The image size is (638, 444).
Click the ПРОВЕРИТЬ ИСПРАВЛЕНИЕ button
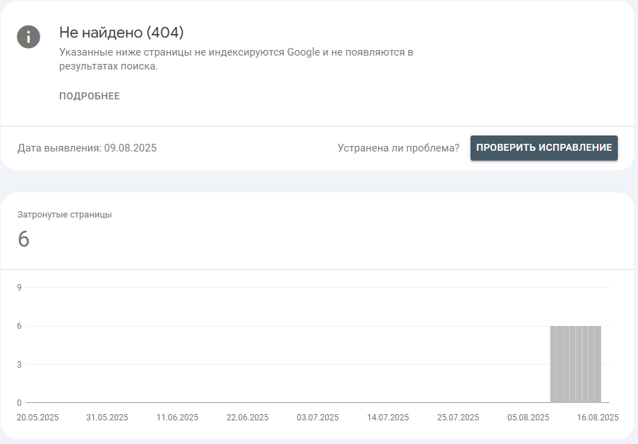click(544, 148)
